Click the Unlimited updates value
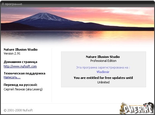The image size is (155, 115). tap(103, 82)
